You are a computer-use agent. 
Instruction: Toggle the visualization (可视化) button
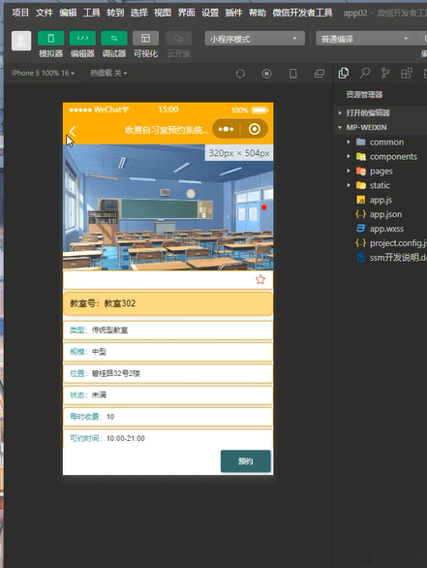(x=145, y=39)
